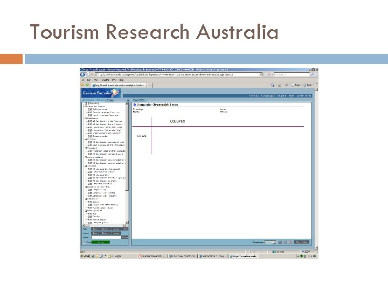Open the Help menu in the menu bar

coord(121,80)
